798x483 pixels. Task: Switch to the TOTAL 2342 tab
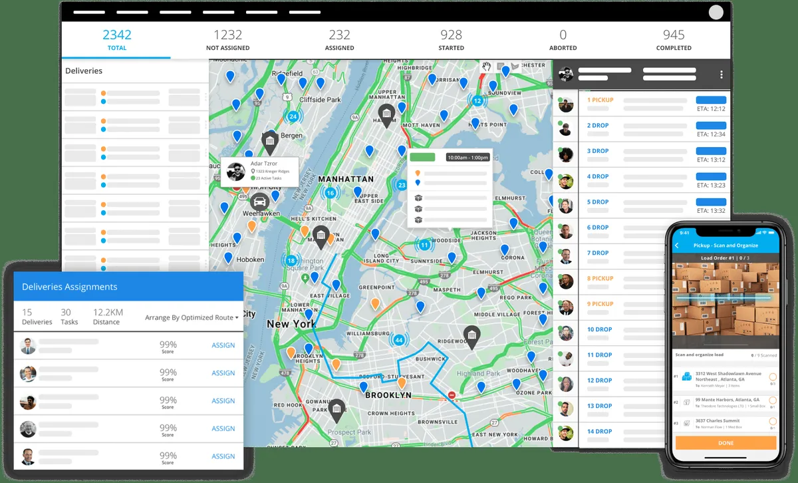point(116,40)
